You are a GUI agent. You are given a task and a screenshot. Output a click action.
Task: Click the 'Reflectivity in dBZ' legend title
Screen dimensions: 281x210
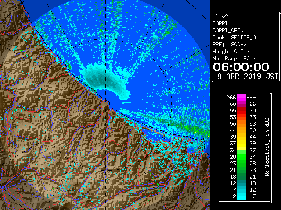coord(267,147)
